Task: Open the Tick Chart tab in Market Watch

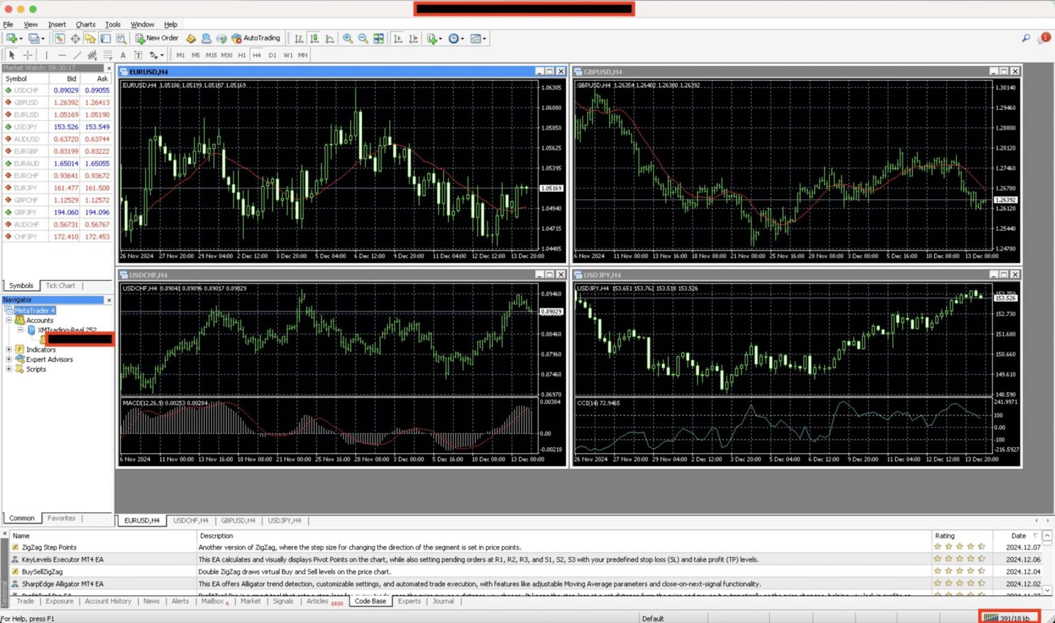Action: point(60,286)
